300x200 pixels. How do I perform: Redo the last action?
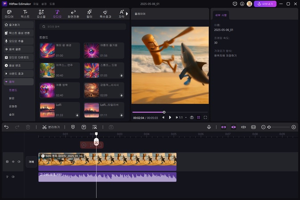17,127
